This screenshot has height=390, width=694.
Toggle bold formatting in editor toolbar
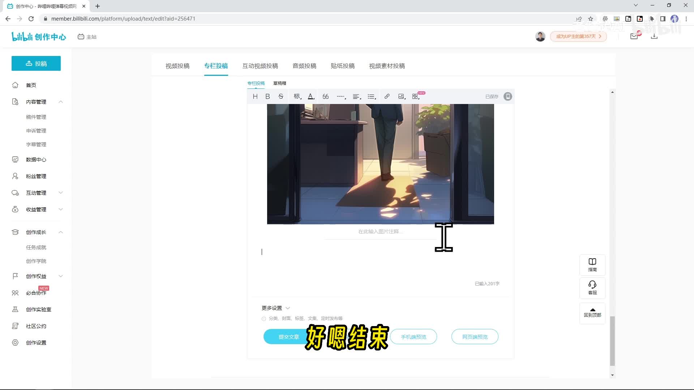(x=267, y=96)
